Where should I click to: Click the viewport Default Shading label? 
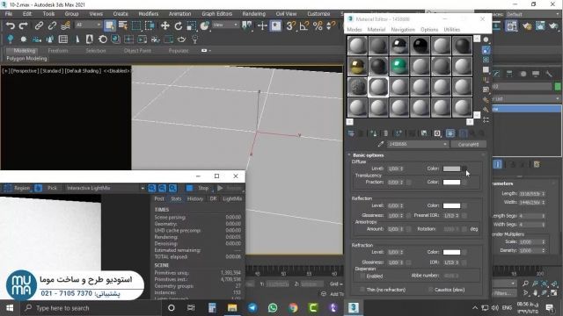83,70
